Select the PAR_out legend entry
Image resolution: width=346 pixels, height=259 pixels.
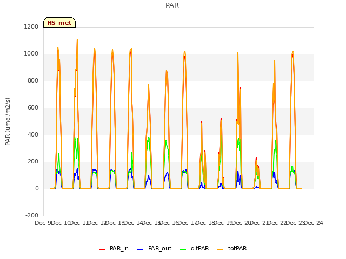(x=154, y=248)
